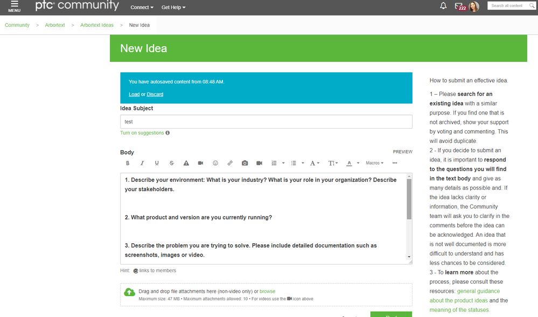Viewport: 538px width, 317px height.
Task: Open bulleted list style dropdown arrow
Action: (x=303, y=163)
